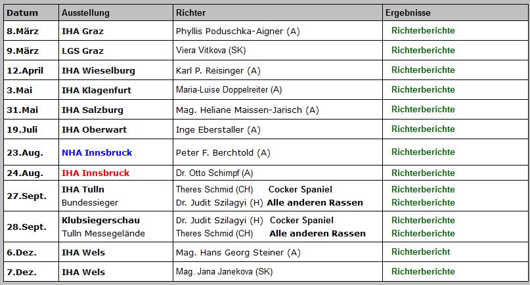The height and width of the screenshot is (285, 530).
Task: Open Richterberichte for 23.Aug. NHA Innsbruck
Action: point(423,152)
